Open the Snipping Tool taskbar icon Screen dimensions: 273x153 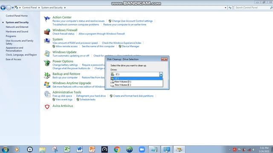click(x=55, y=150)
